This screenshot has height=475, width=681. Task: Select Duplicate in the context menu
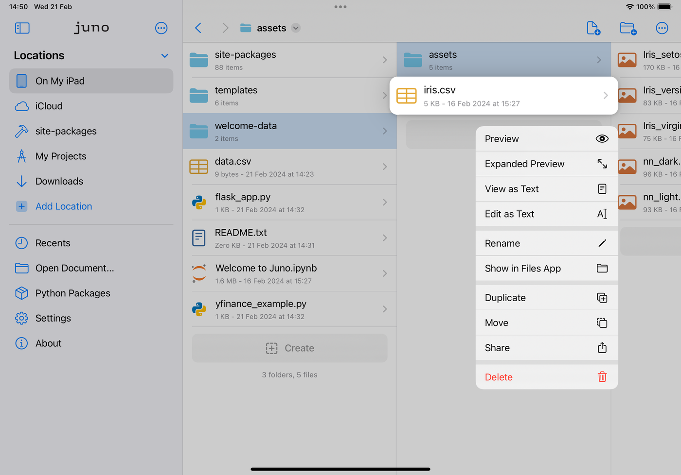pyautogui.click(x=546, y=298)
